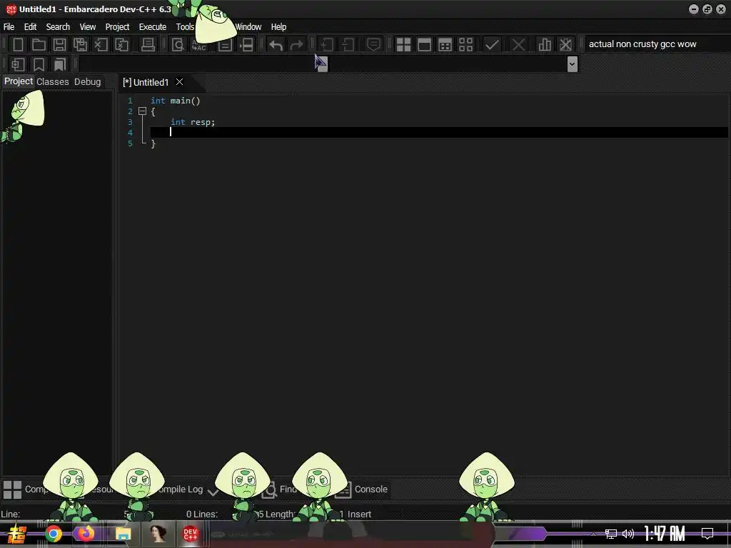Click the Undo arrow icon
This screenshot has height=548, width=731.
276,45
